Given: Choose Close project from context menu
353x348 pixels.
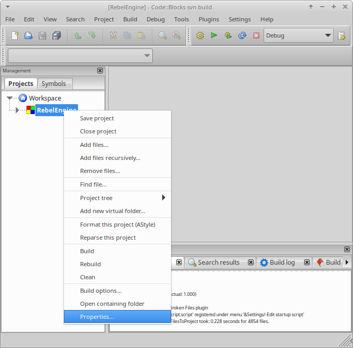Looking at the screenshot, I should pos(117,131).
